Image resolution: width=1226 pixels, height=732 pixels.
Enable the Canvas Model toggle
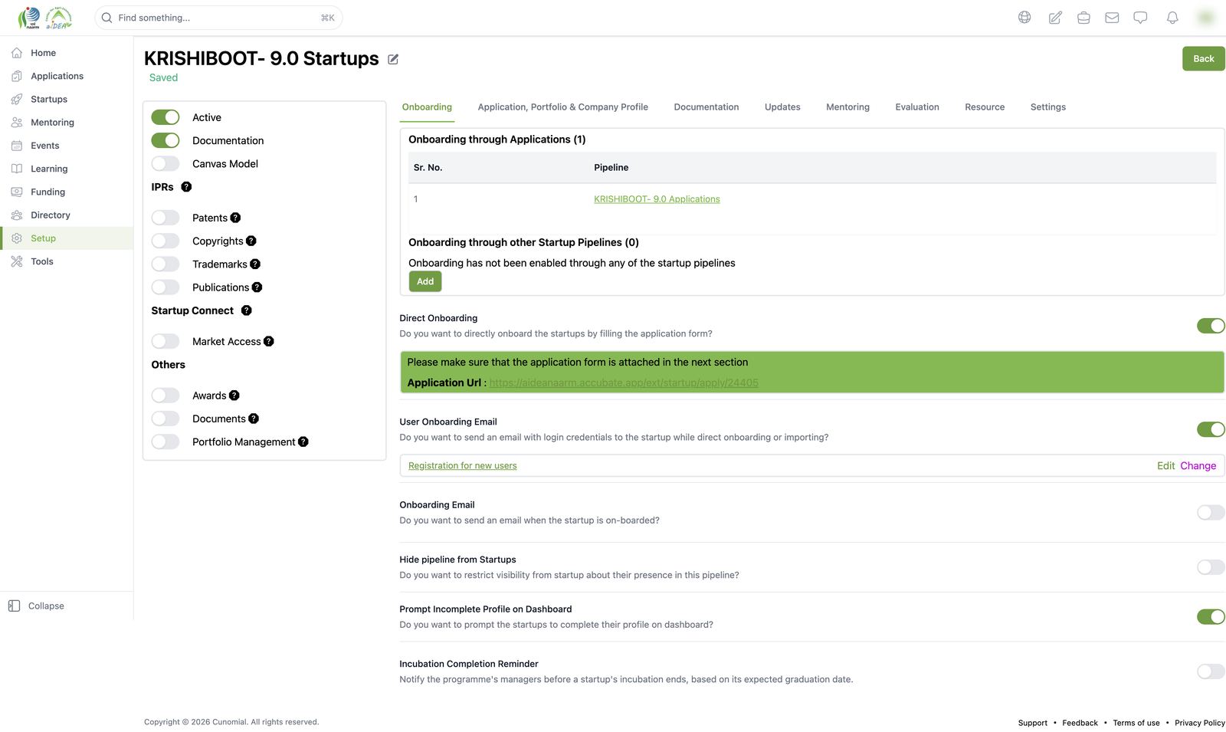tap(166, 164)
